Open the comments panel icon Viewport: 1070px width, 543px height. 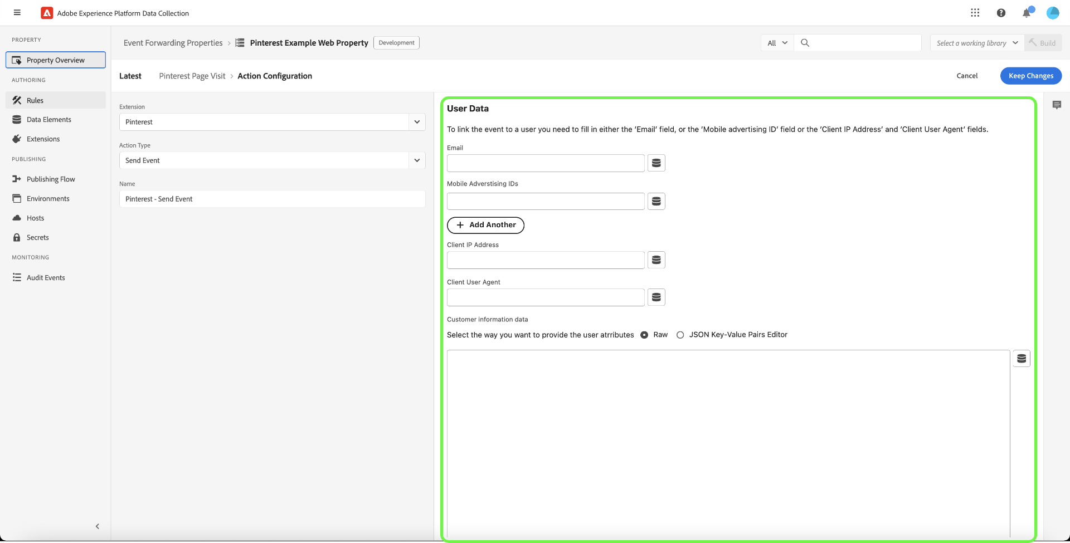[1057, 105]
